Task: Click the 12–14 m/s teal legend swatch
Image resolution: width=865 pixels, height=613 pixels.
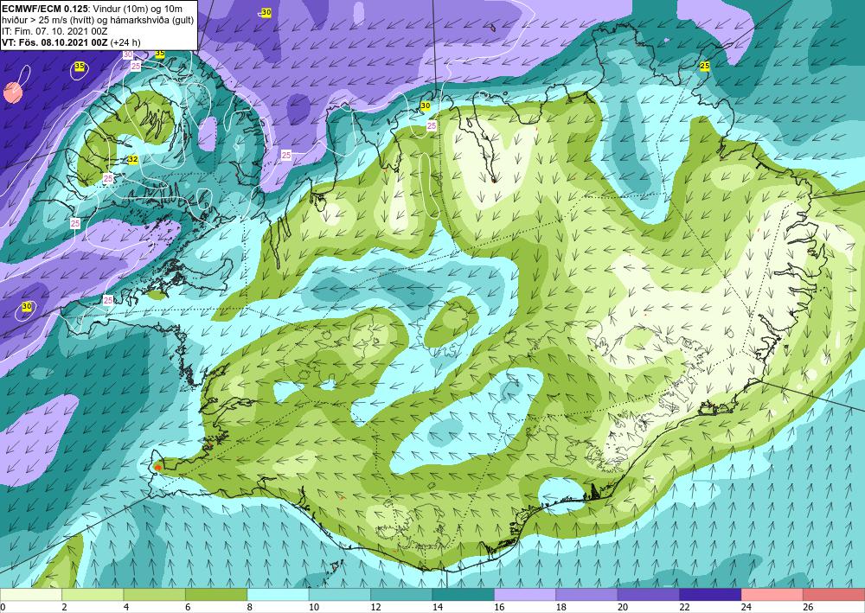Action: pos(401,595)
